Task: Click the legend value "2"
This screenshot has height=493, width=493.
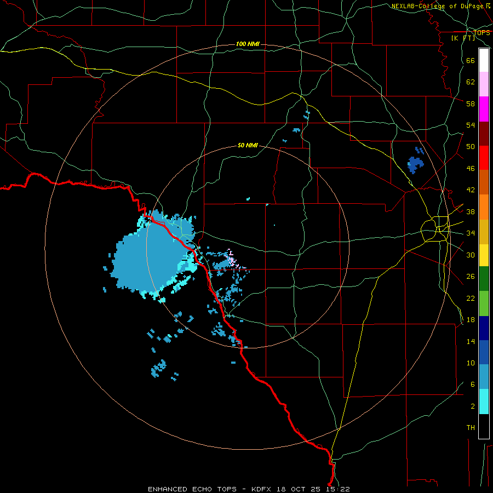Action: click(x=473, y=406)
